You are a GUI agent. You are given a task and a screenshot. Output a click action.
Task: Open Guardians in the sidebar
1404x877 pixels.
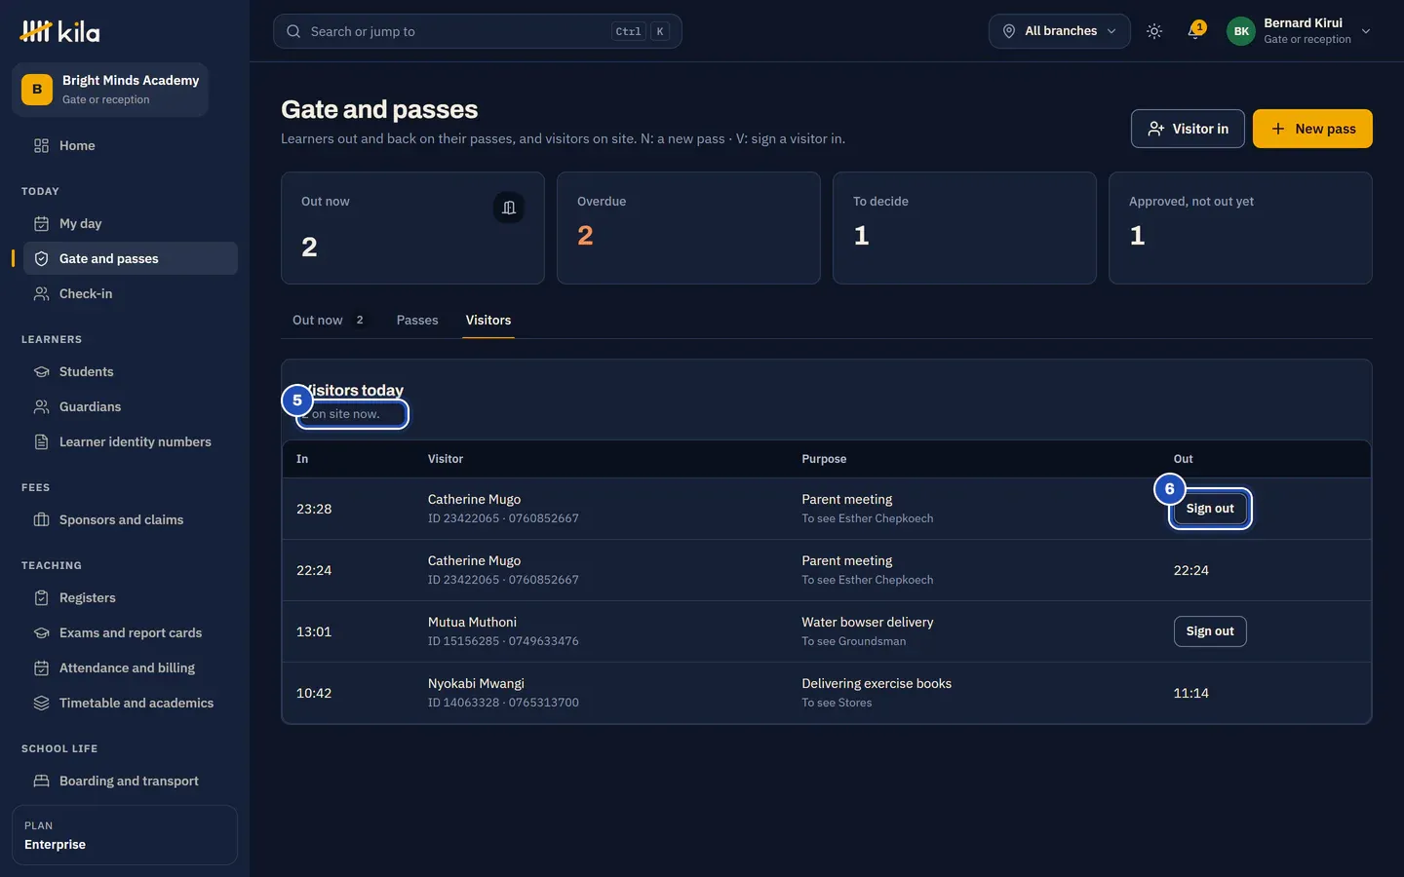pos(131,406)
